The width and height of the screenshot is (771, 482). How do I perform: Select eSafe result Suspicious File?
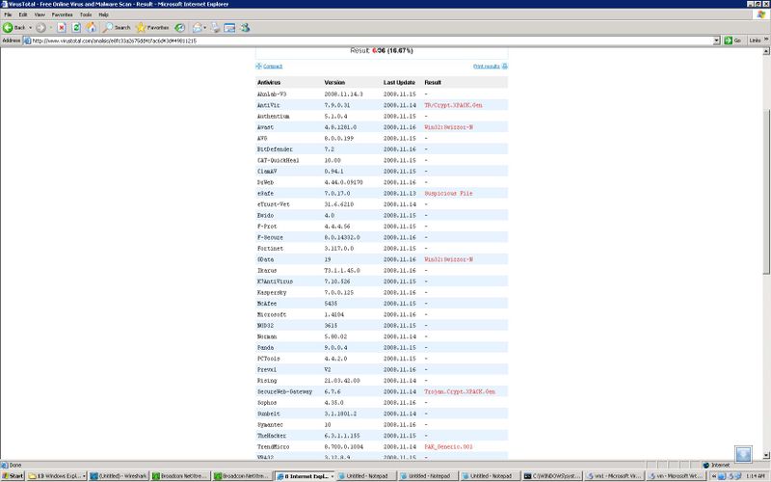[448, 194]
